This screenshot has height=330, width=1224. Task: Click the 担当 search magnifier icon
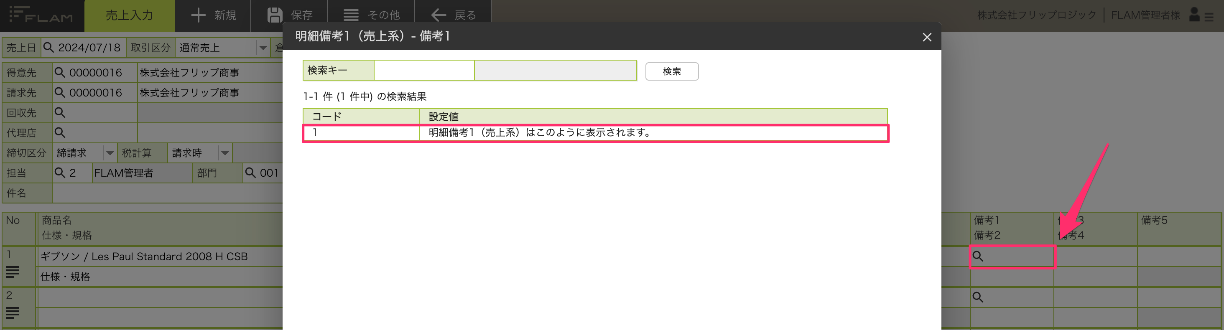point(60,173)
